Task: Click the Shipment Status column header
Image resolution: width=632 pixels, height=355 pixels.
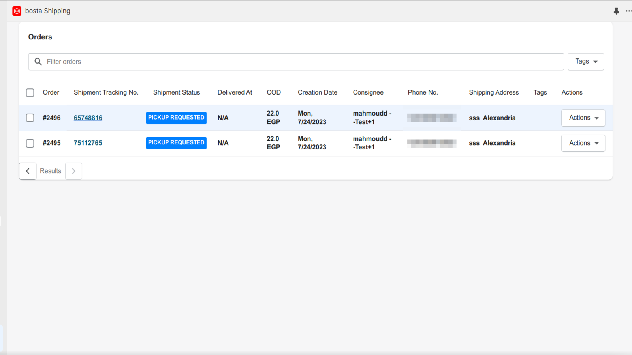Action: point(177,92)
